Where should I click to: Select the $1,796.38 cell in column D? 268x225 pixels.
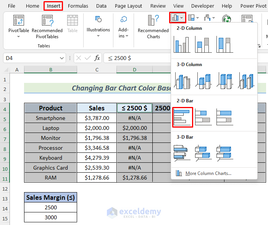pyautogui.click(x=134, y=138)
